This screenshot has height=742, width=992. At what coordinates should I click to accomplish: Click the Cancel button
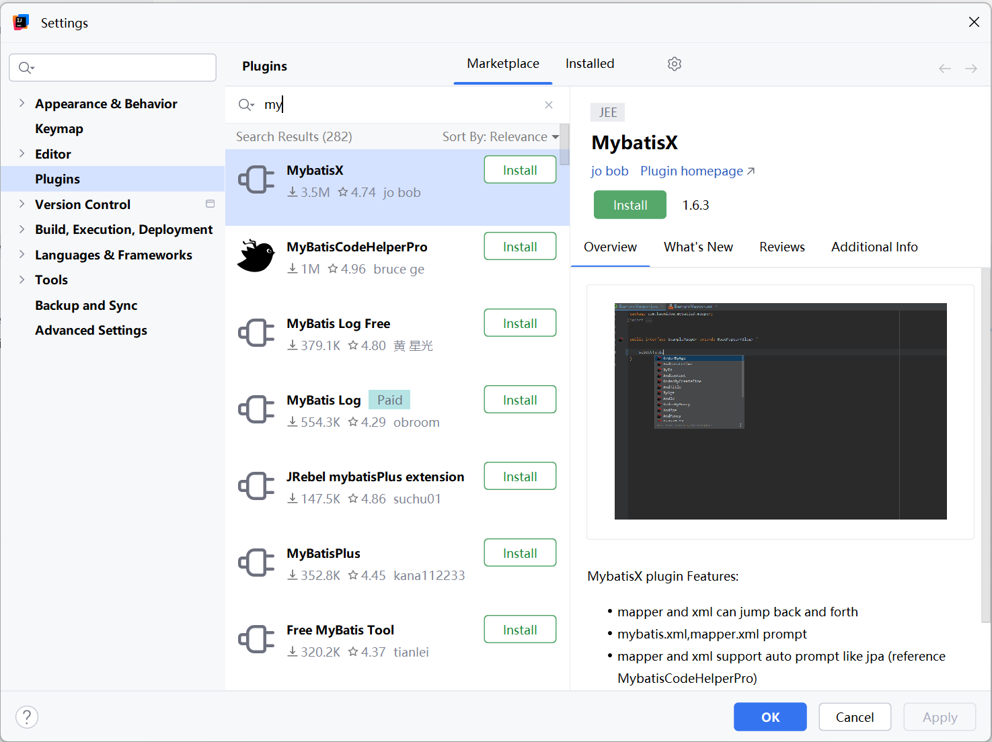coord(855,717)
